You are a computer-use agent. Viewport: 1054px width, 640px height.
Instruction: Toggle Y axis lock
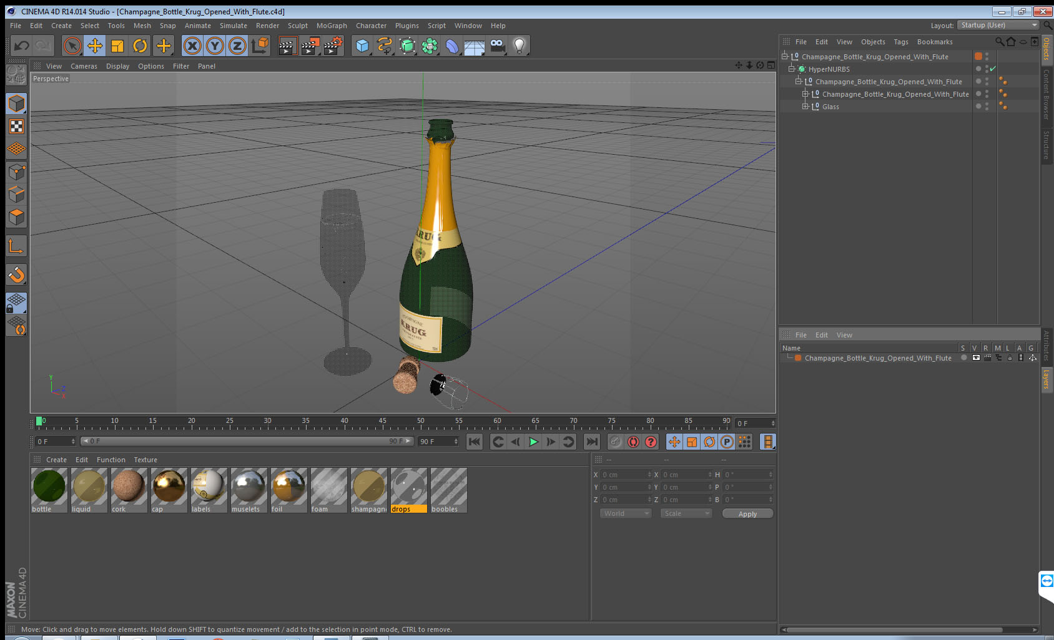[x=215, y=46]
